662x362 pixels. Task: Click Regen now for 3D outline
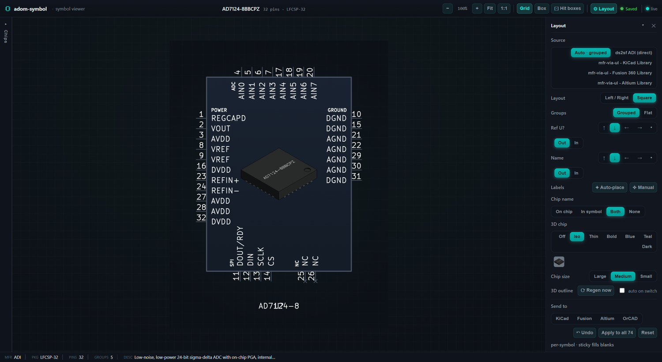click(596, 290)
